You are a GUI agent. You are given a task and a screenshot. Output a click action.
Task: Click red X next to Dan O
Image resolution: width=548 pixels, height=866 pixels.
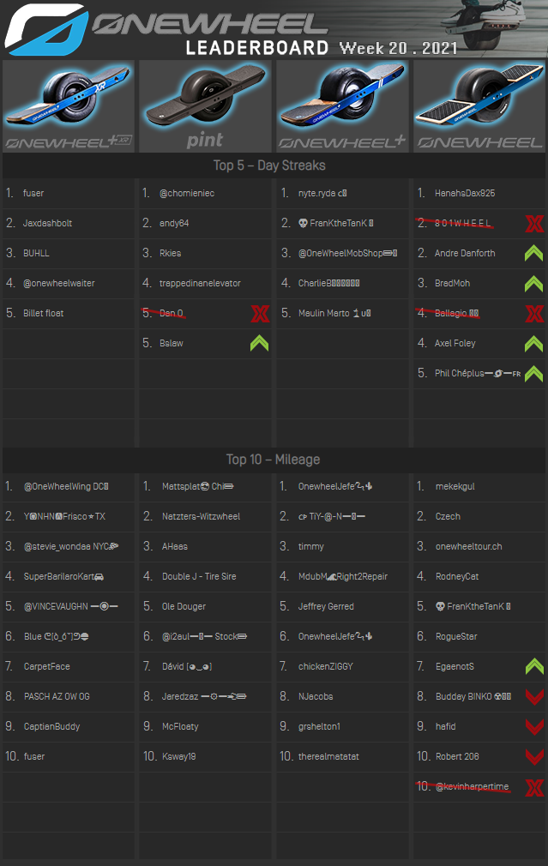[x=259, y=314]
